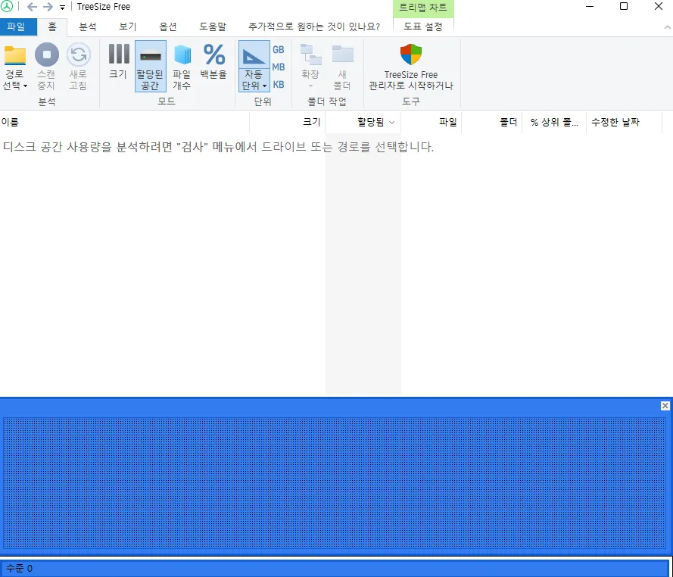This screenshot has width=673, height=577.
Task: Click the 트리맵 차트 context tab header
Action: [423, 8]
